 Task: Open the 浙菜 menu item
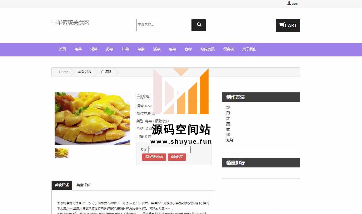point(157,49)
